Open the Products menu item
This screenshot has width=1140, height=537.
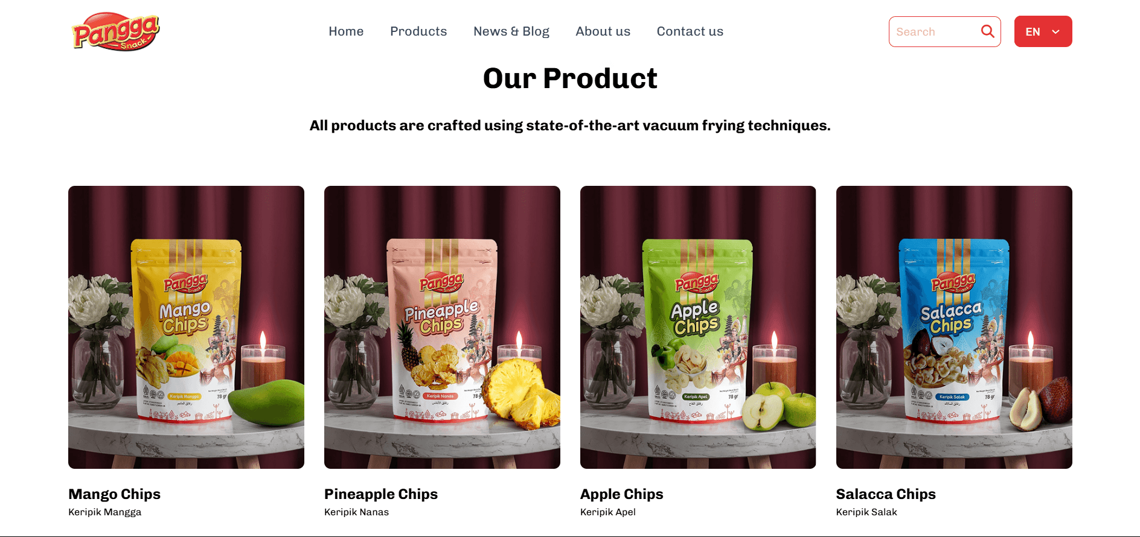pyautogui.click(x=418, y=31)
